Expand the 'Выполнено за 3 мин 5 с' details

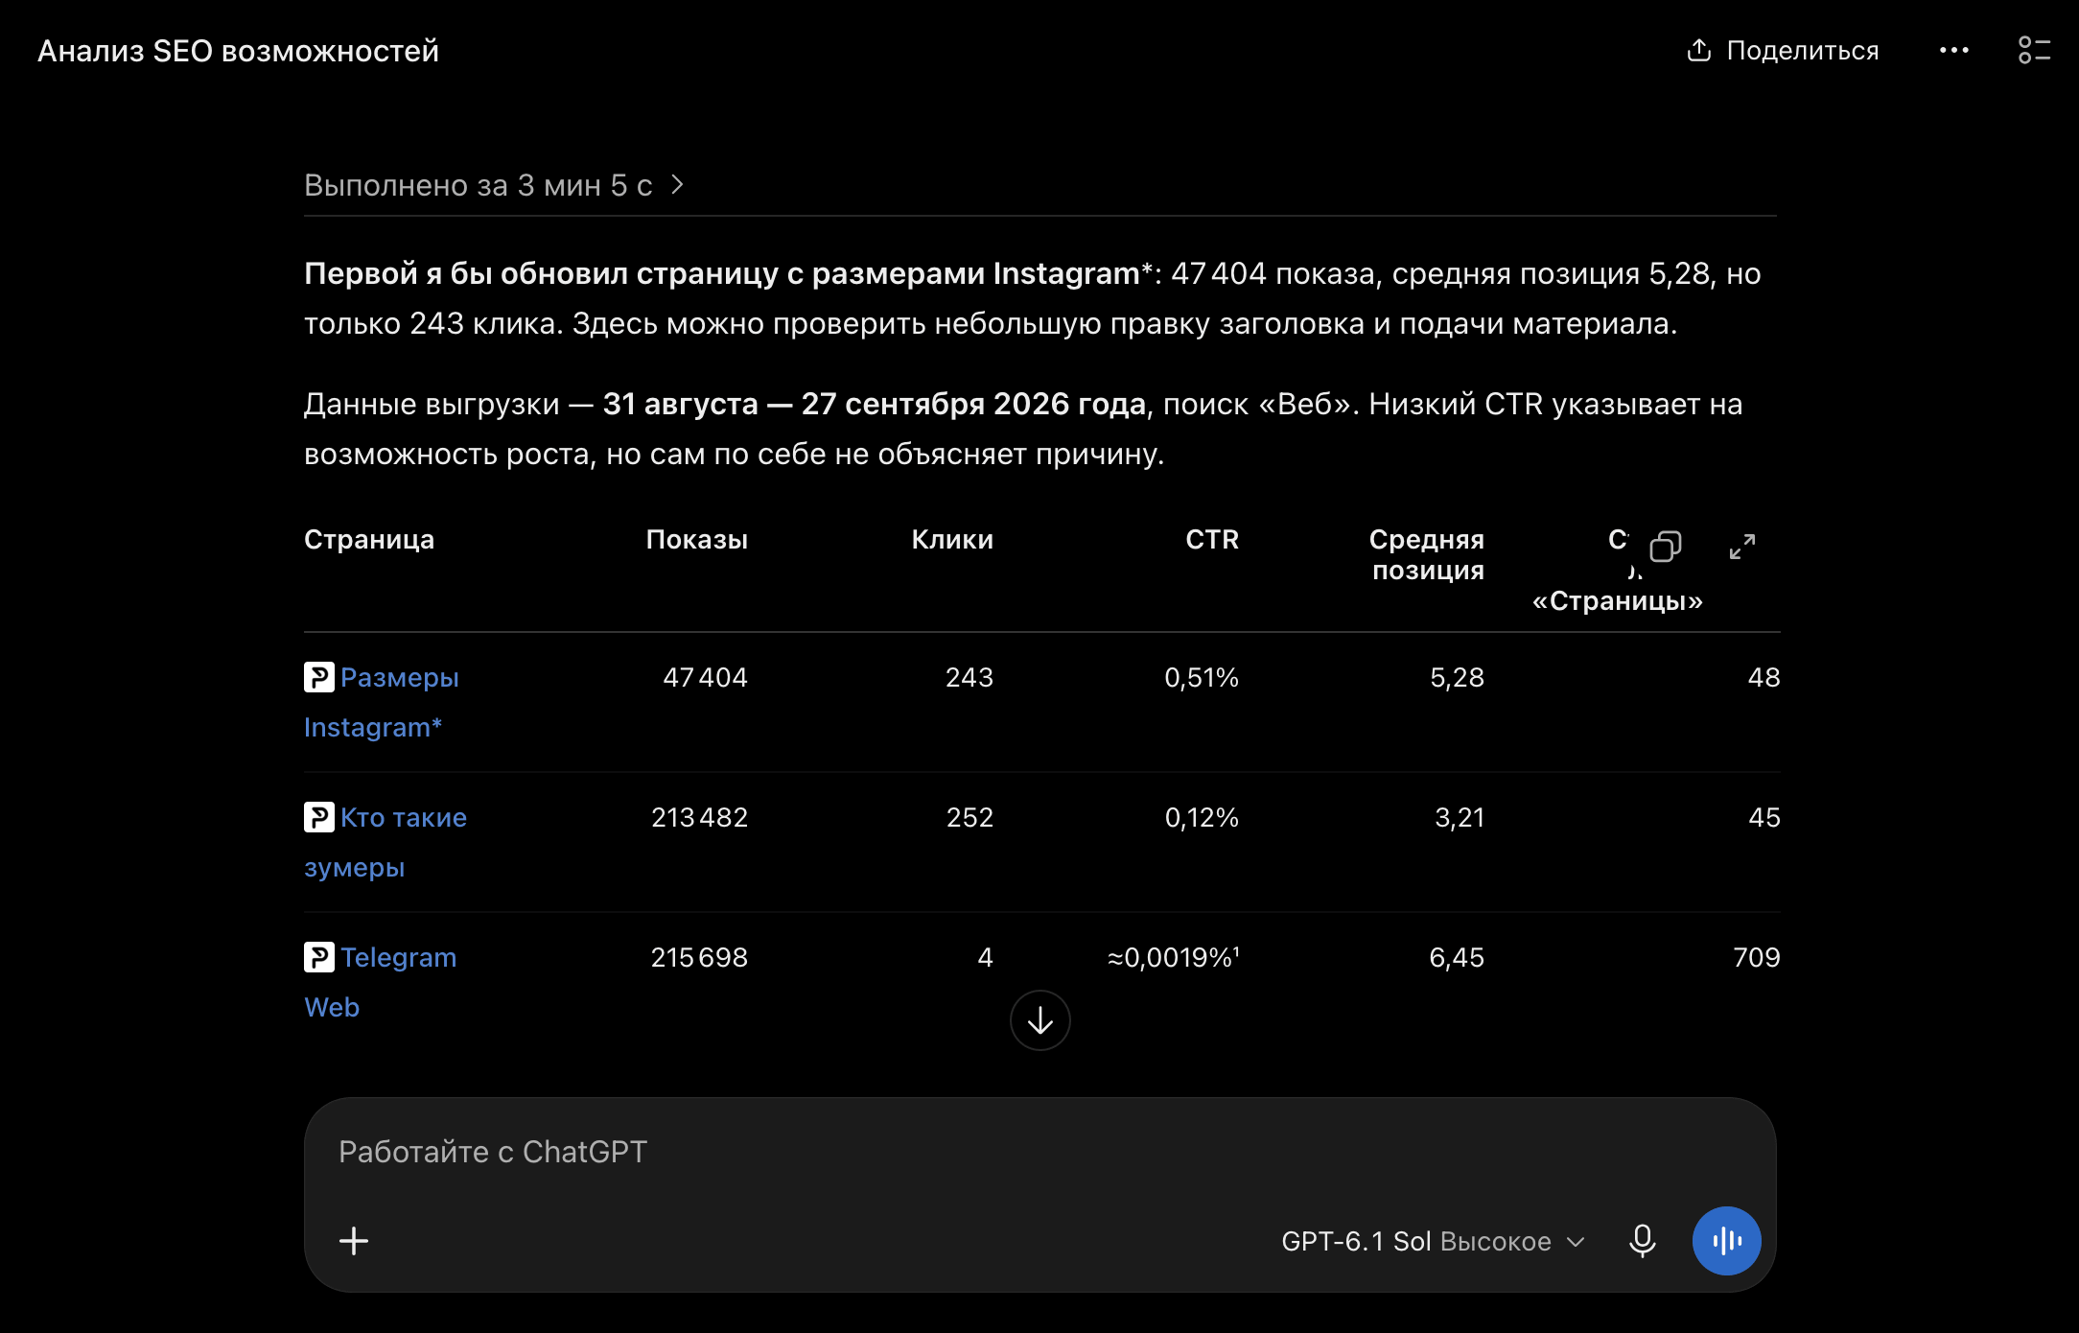tap(494, 184)
